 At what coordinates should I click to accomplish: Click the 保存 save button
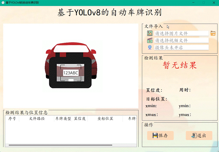[x=160, y=135]
